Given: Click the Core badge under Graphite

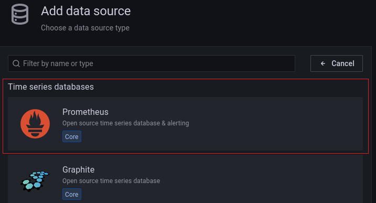Looking at the screenshot, I should click(72, 194).
